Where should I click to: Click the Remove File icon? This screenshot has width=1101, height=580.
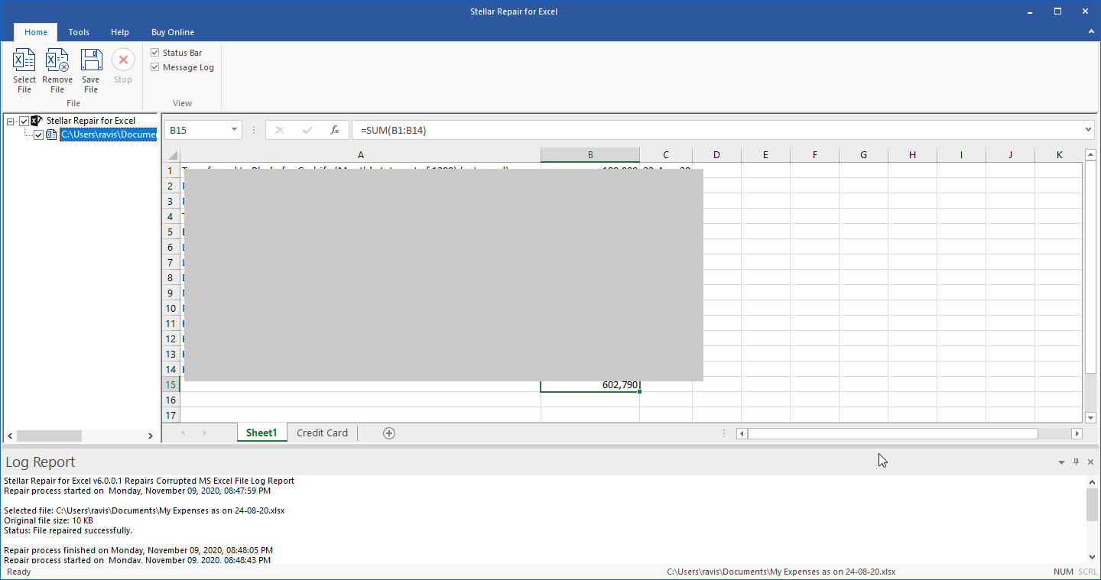pos(57,61)
